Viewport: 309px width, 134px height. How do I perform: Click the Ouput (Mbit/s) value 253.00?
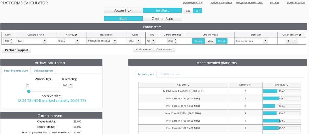77,121
